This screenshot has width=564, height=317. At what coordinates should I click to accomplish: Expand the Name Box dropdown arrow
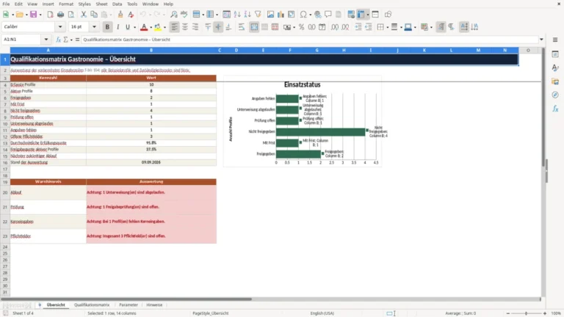coord(46,40)
